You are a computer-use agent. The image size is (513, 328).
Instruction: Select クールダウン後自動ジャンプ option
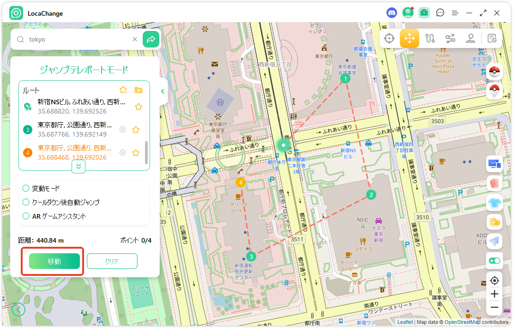coord(61,202)
